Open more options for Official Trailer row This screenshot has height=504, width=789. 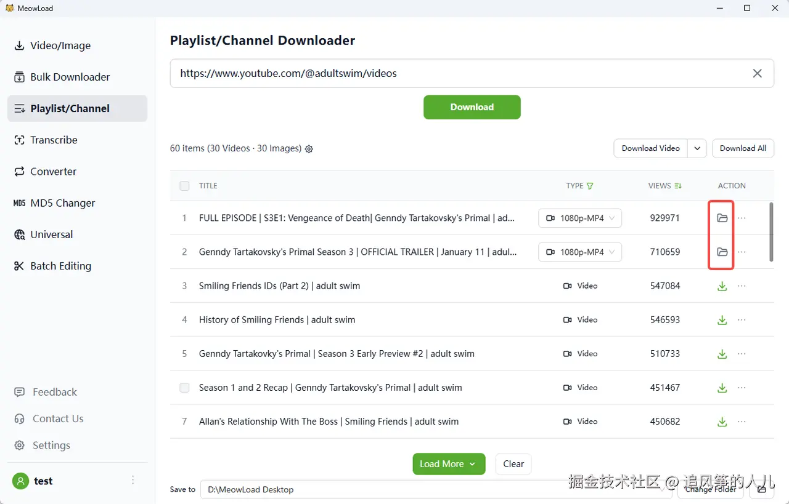(742, 252)
